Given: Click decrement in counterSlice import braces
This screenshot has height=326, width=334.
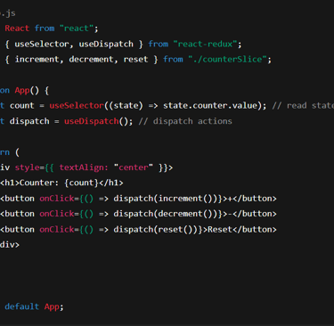Looking at the screenshot, I should click(x=91, y=60).
